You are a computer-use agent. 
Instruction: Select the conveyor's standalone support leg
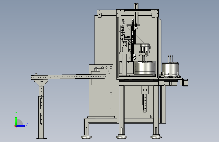point(41,109)
